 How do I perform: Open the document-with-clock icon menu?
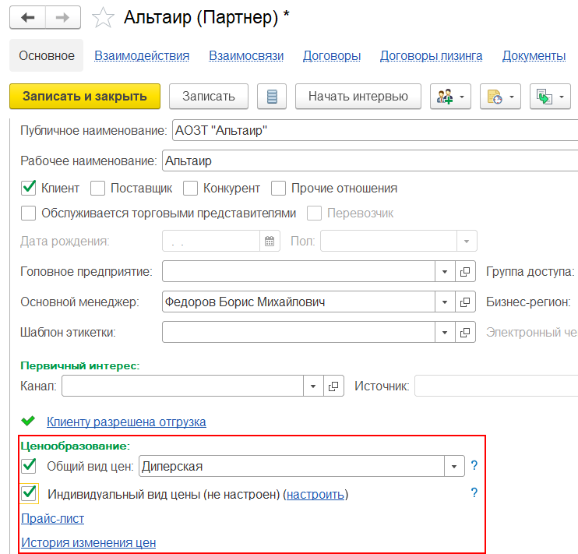[501, 97]
